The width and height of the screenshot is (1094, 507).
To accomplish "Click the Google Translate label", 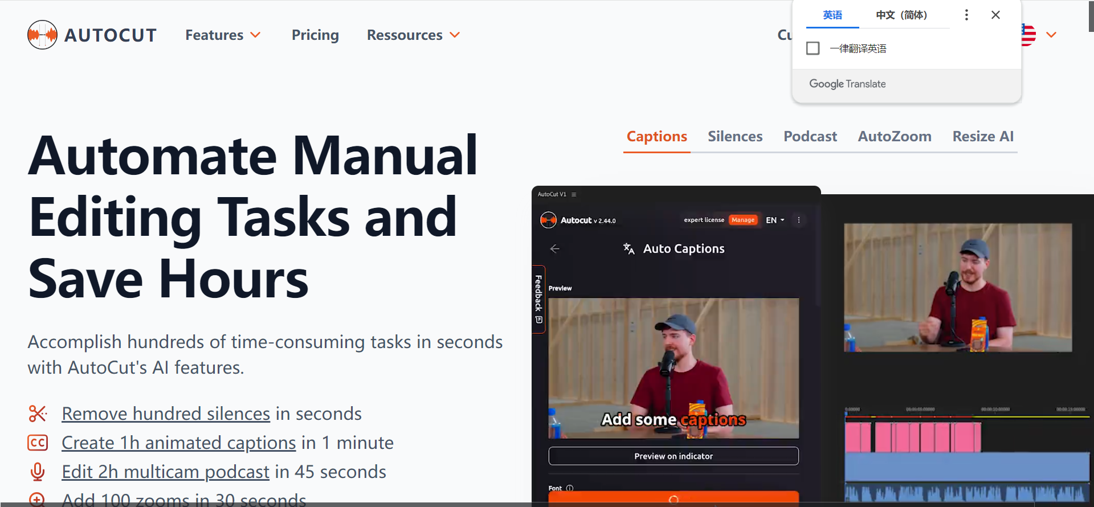I will tap(847, 84).
